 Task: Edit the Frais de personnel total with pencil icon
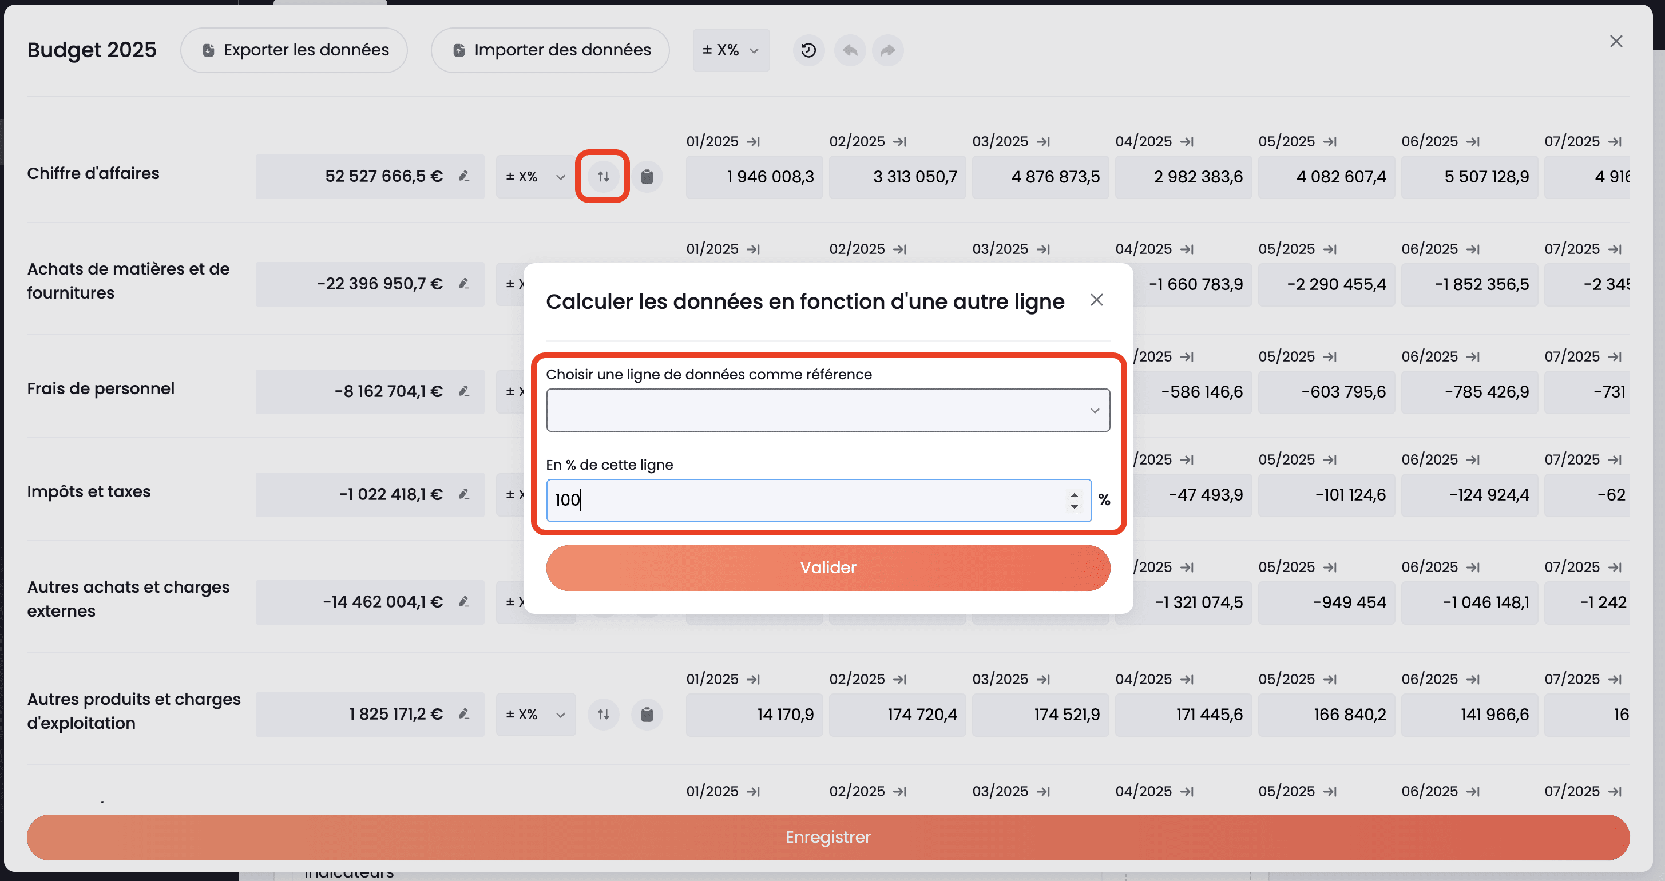coord(463,391)
